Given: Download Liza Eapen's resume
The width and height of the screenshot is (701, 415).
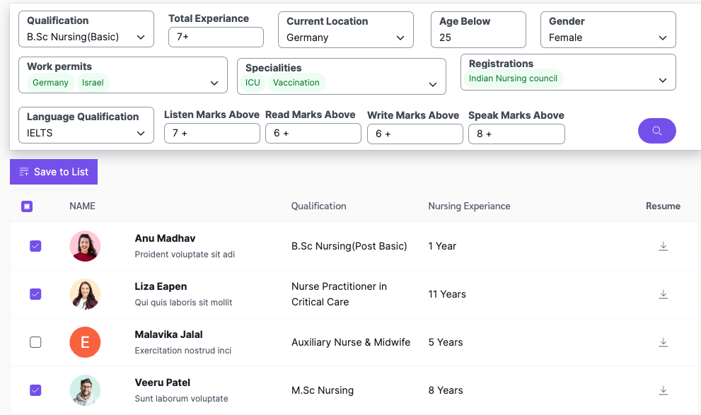Looking at the screenshot, I should click(x=663, y=294).
